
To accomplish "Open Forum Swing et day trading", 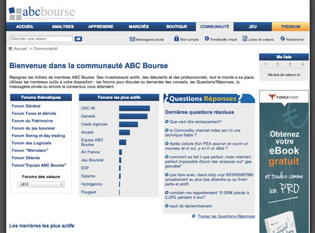I will tap(38, 135).
